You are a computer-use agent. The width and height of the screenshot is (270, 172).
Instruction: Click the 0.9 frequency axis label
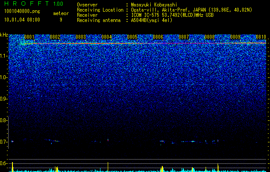pyautogui.click(x=4, y=99)
